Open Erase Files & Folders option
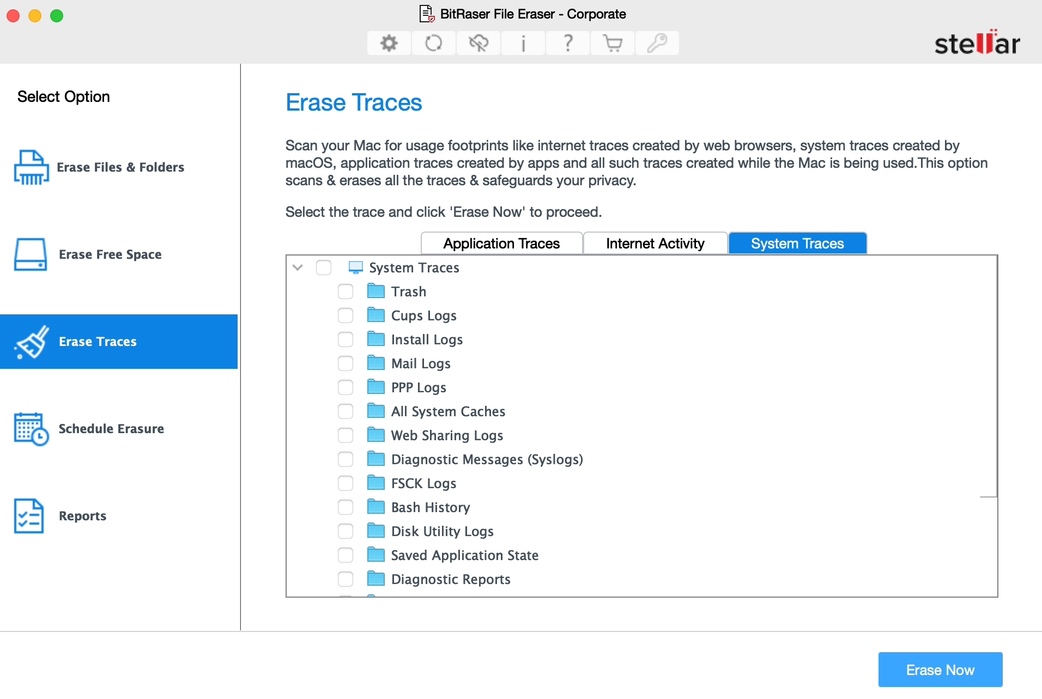This screenshot has width=1042, height=699. tap(119, 167)
